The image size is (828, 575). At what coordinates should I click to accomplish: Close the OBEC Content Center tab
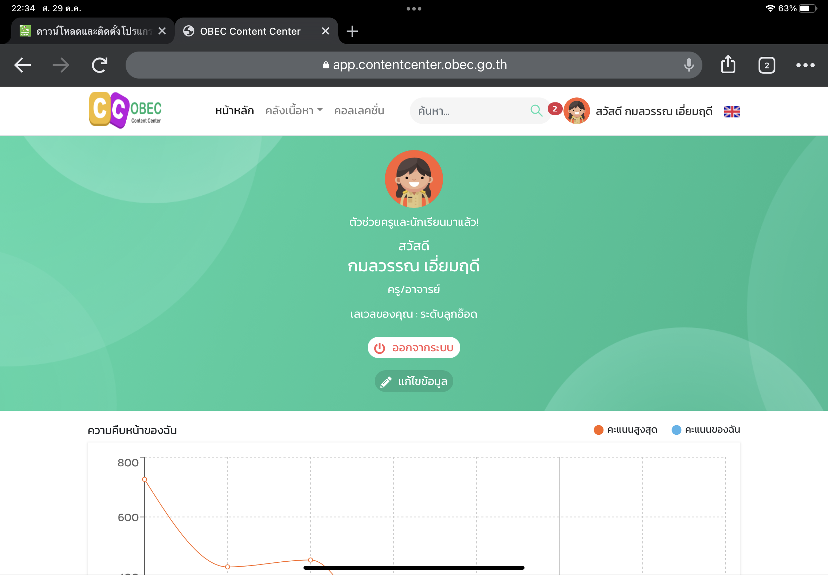tap(325, 31)
